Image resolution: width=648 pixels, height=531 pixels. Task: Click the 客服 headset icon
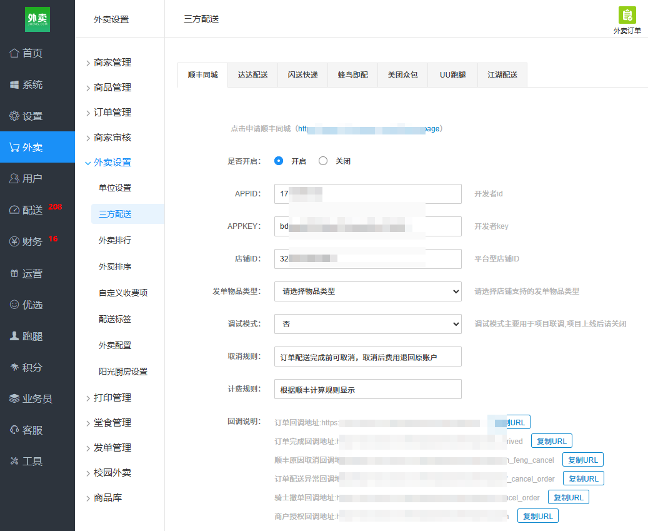[x=14, y=430]
